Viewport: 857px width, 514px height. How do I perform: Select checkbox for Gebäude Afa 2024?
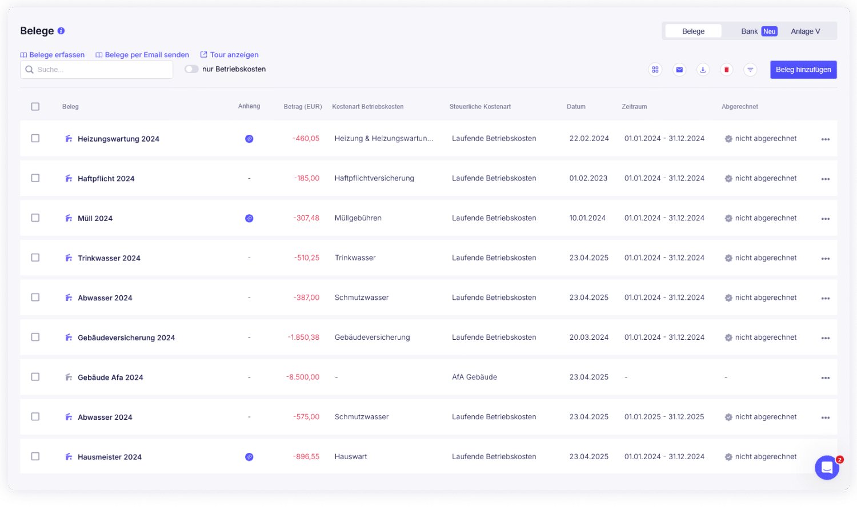coord(35,377)
